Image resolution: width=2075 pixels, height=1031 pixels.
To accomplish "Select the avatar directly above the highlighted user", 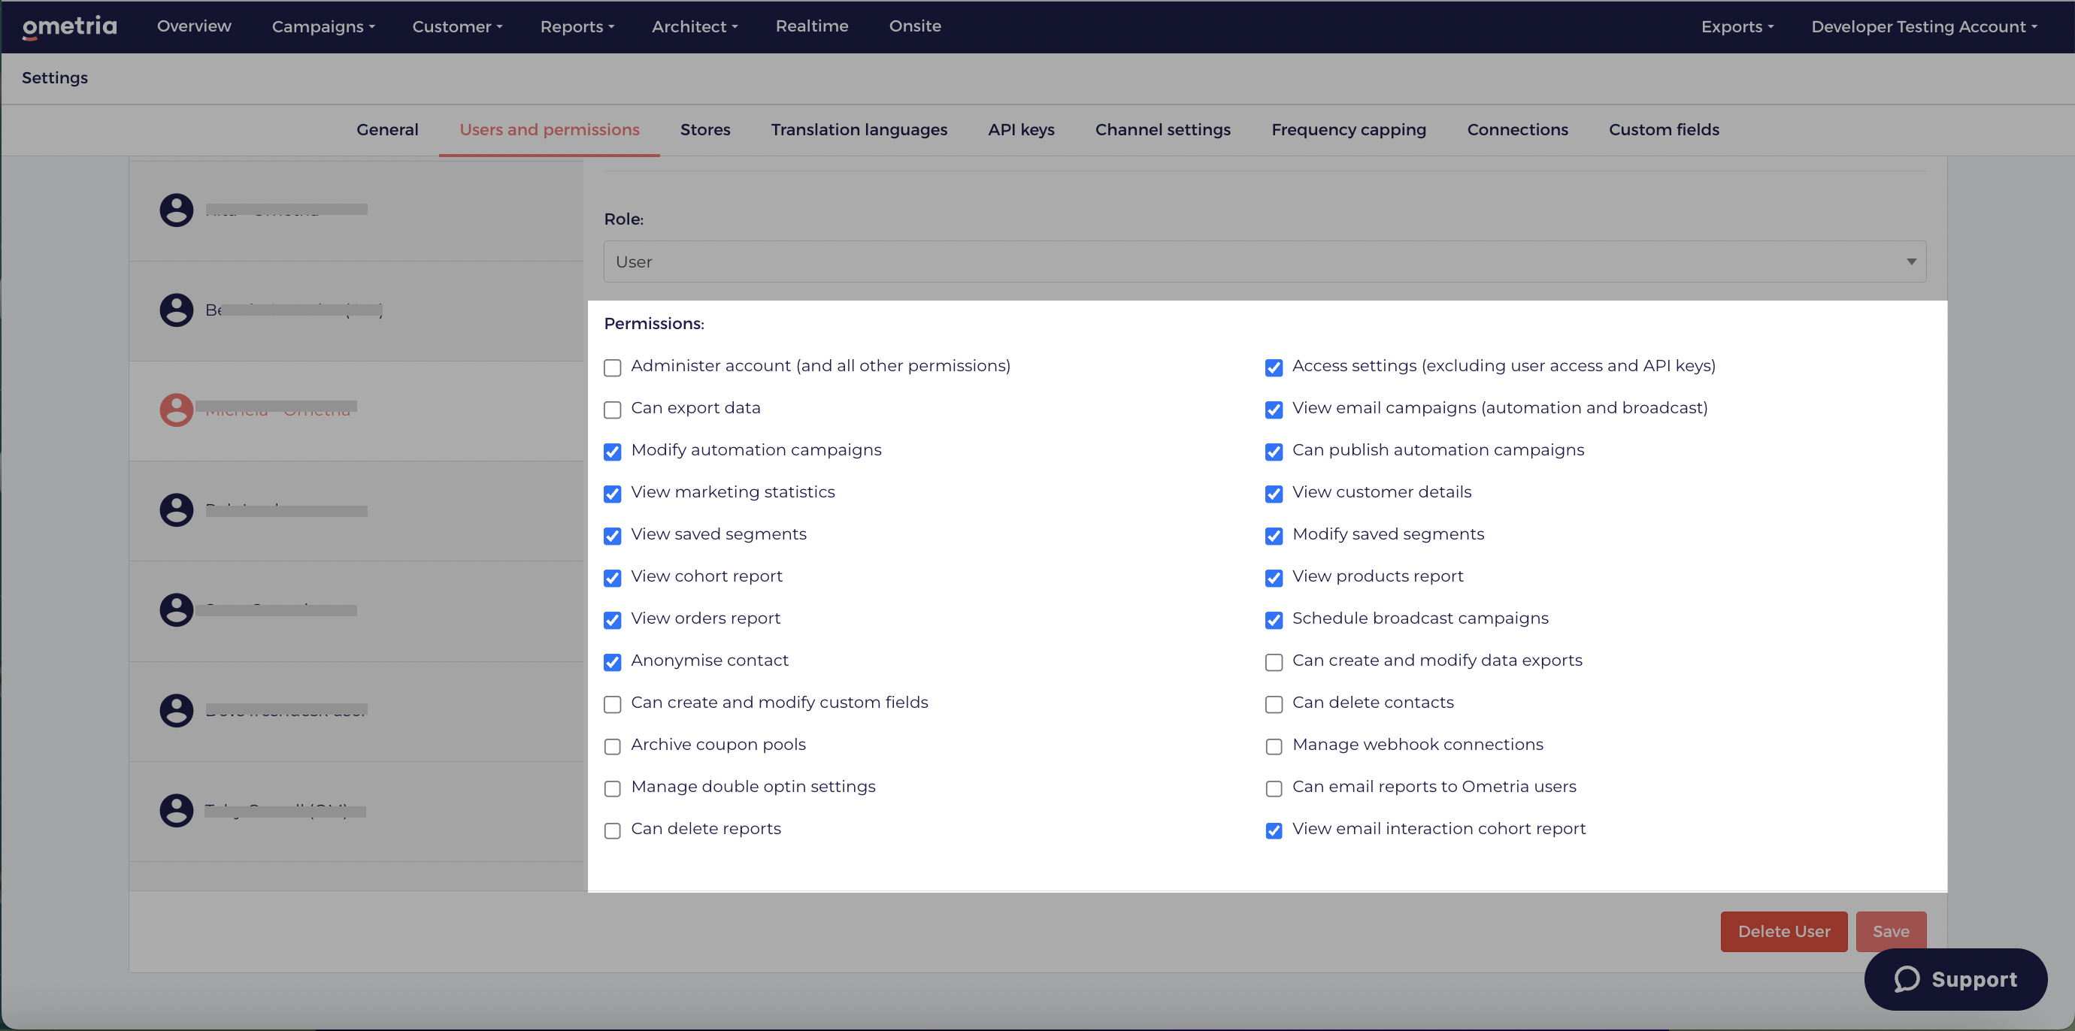I will point(177,310).
